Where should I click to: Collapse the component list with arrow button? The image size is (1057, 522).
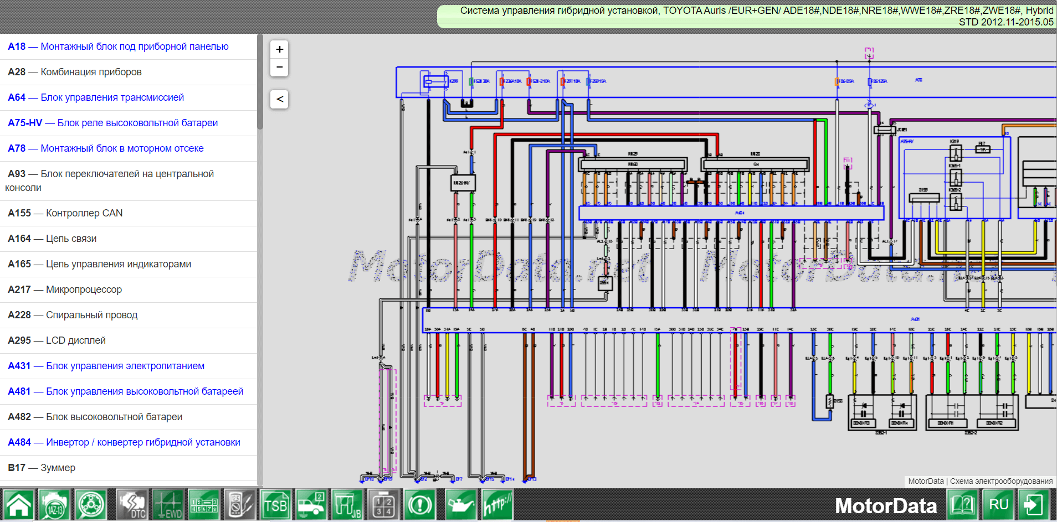coord(280,99)
